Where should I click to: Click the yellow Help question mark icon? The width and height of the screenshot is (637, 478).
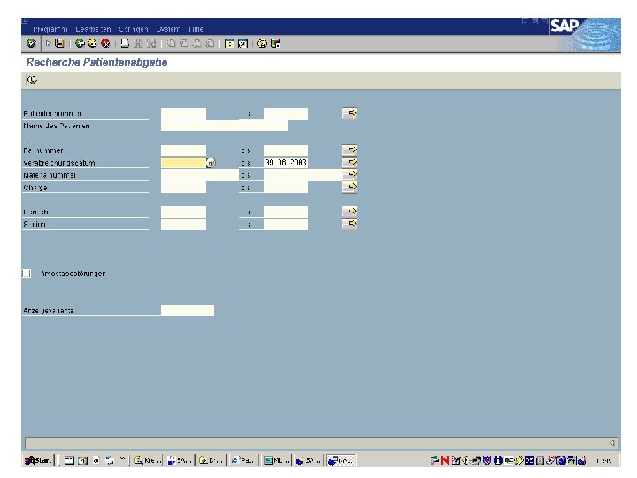263,43
